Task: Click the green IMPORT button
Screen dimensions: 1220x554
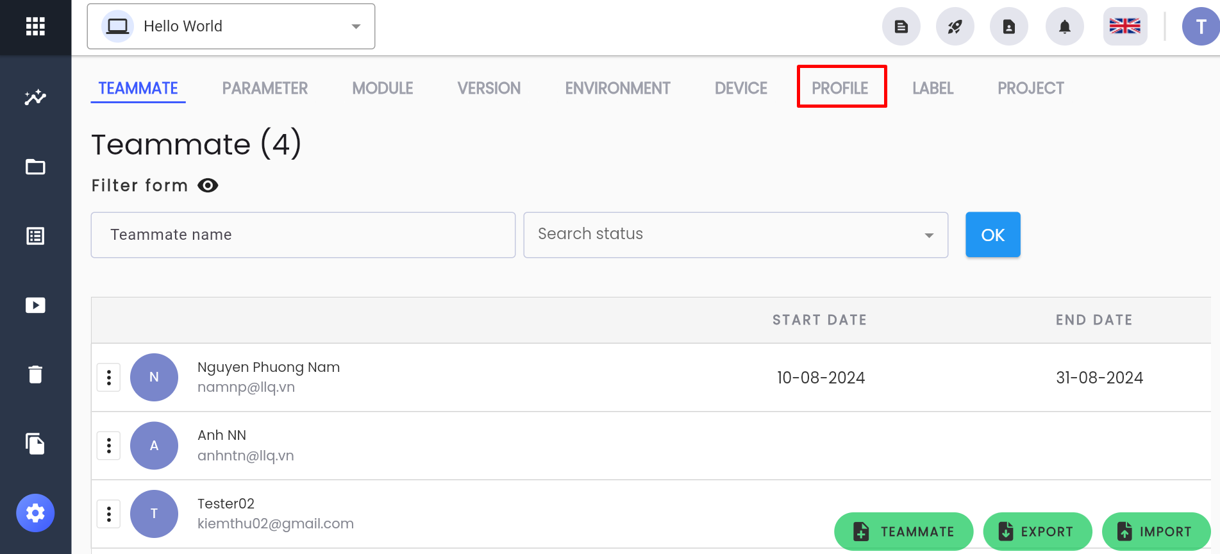Action: (1156, 532)
